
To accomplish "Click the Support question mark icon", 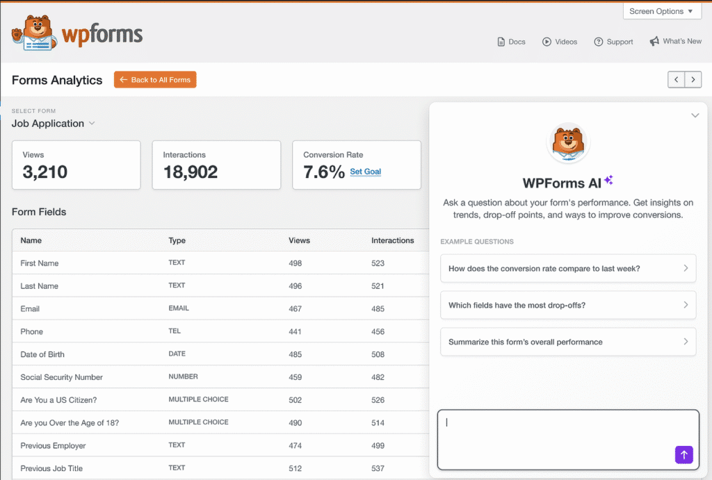I will point(599,42).
